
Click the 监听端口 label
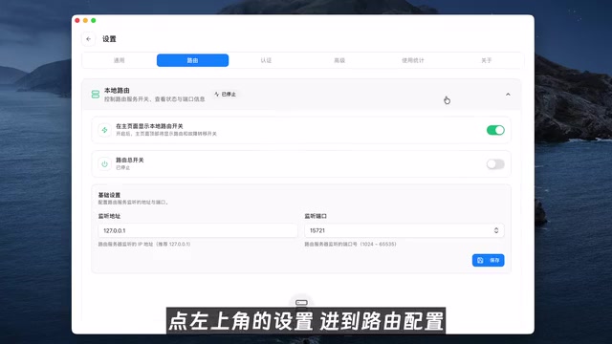[316, 216]
